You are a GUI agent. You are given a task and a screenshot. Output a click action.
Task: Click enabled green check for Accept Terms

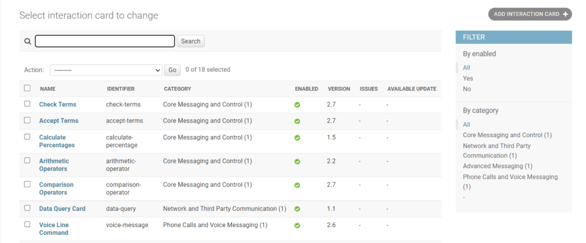click(x=297, y=121)
